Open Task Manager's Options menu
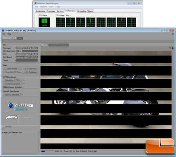Viewport: 176px width, 157px height. [x=44, y=7]
